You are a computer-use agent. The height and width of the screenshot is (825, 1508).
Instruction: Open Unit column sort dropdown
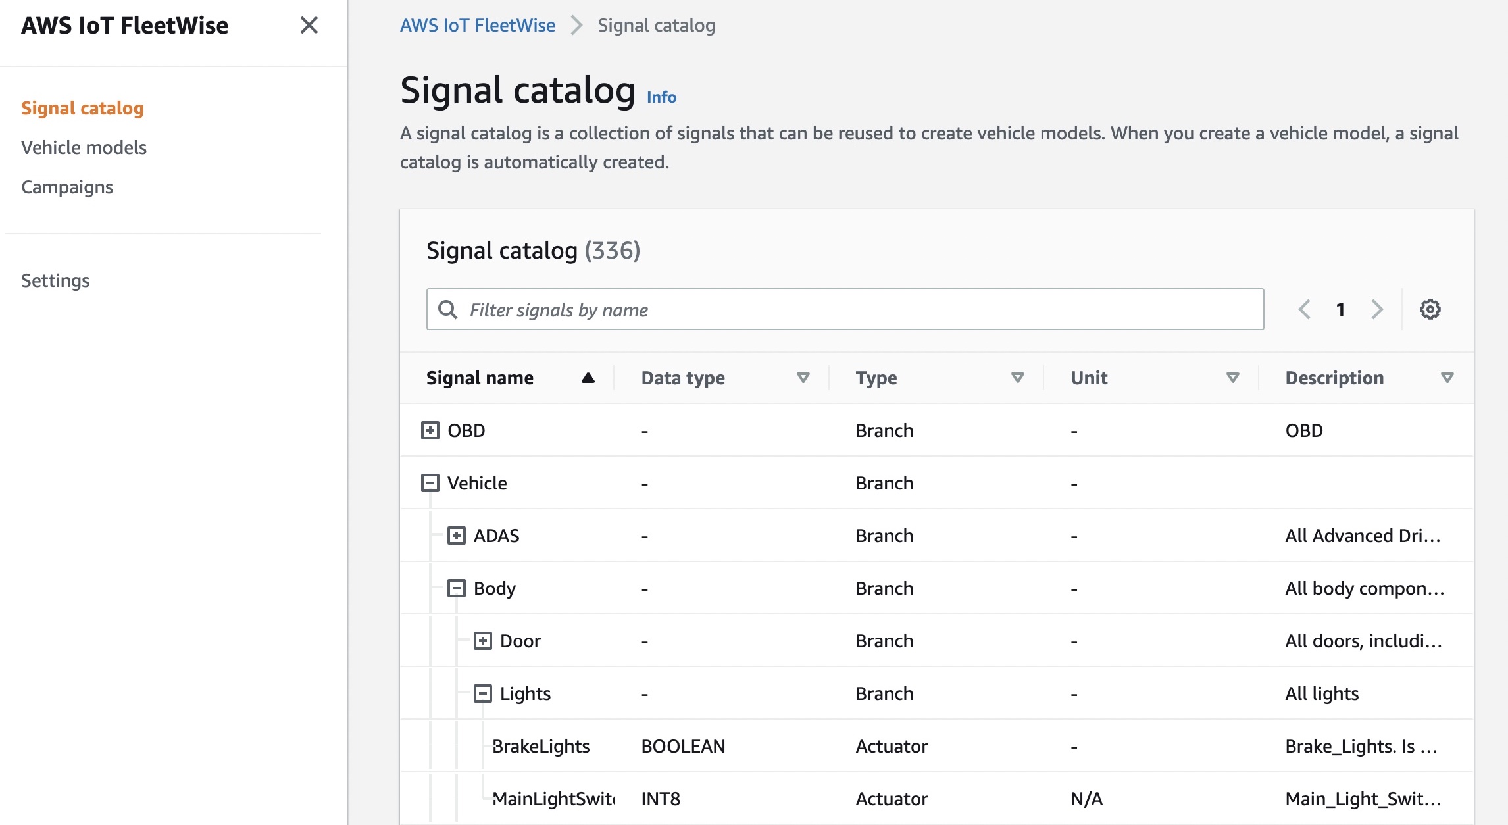[x=1232, y=378]
